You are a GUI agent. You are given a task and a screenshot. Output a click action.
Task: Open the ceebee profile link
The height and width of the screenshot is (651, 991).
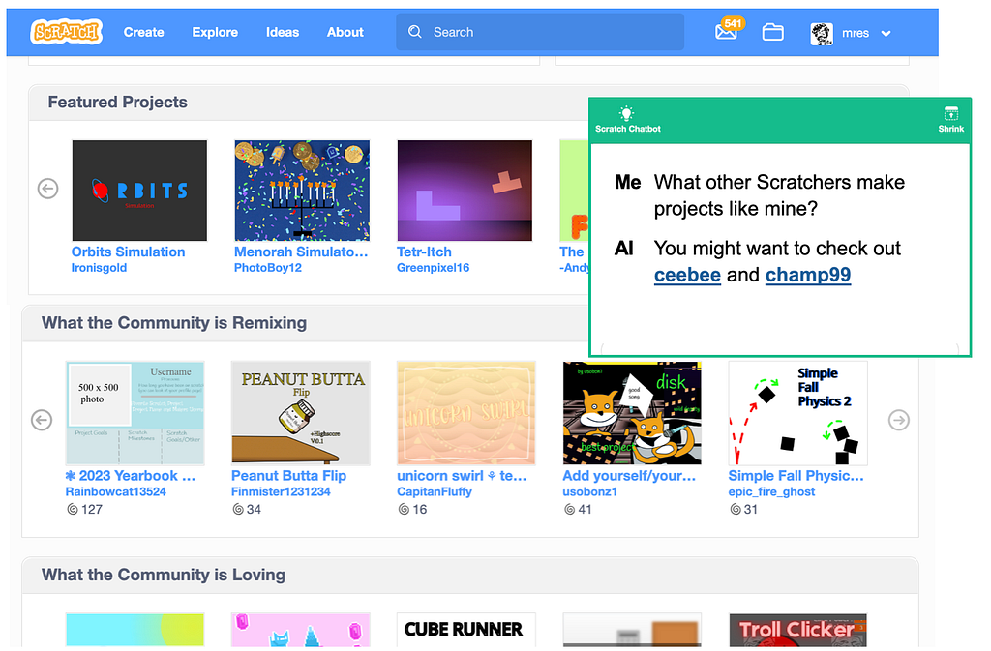tap(687, 275)
